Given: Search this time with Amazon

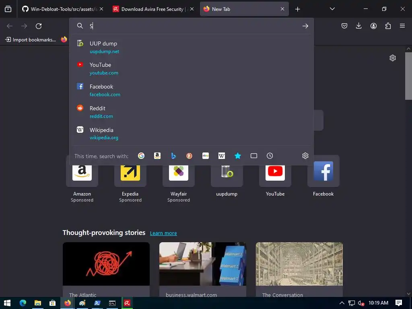Looking at the screenshot, I should pyautogui.click(x=157, y=156).
